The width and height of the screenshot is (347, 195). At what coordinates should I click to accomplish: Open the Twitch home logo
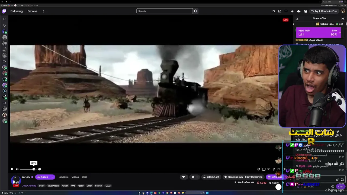[x=4, y=11]
